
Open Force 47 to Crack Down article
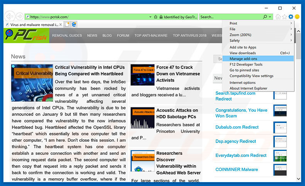point(178,74)
